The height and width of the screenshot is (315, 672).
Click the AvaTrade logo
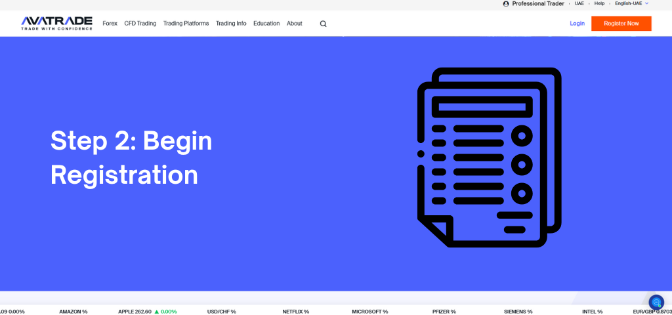56,24
